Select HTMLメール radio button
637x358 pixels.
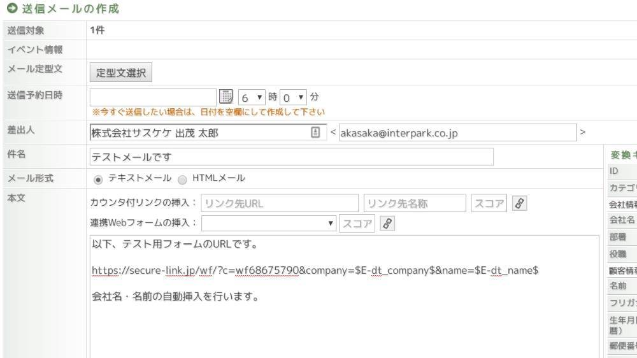(182, 180)
